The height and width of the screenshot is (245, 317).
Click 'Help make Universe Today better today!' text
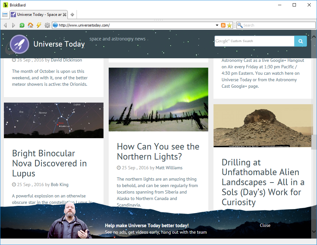point(147,226)
